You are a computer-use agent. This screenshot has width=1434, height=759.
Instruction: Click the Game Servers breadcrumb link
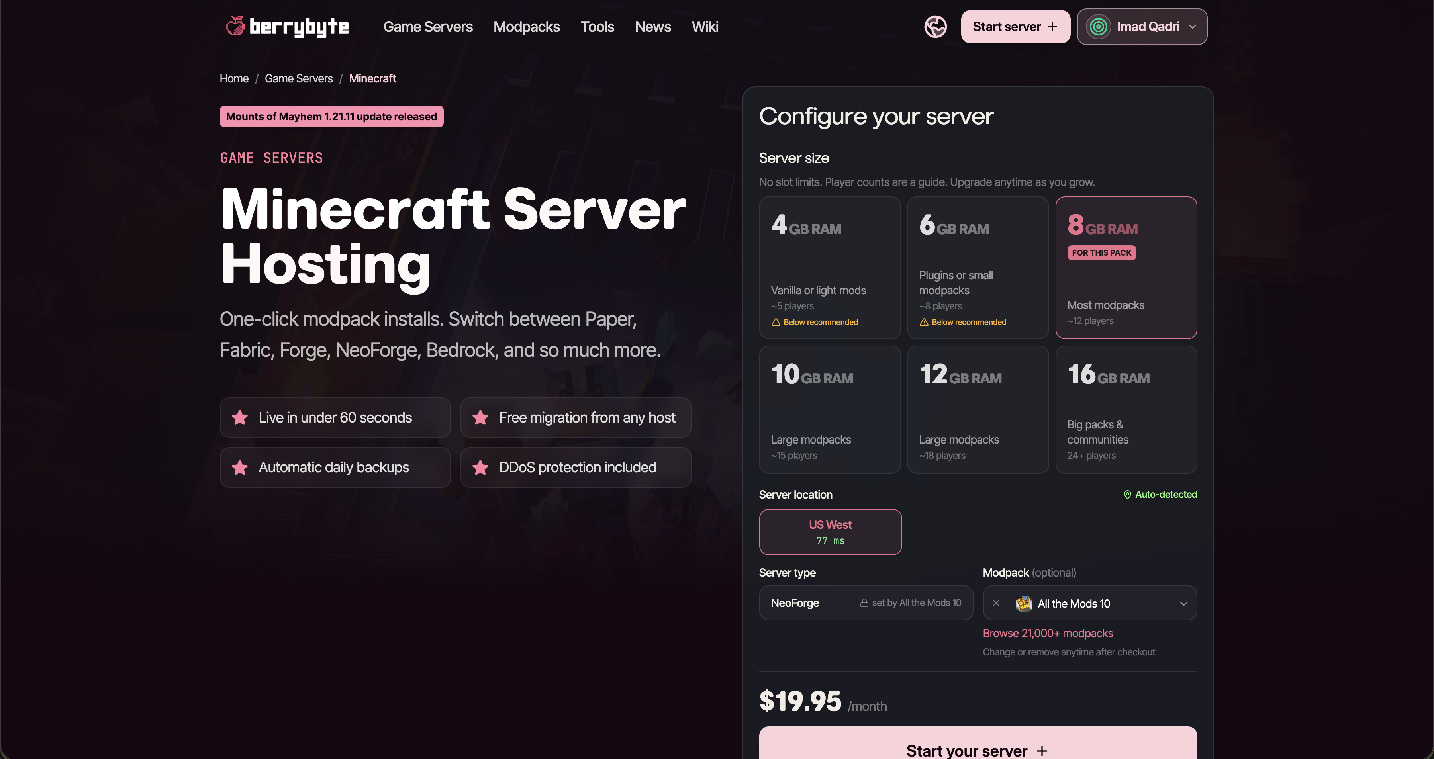click(x=298, y=78)
